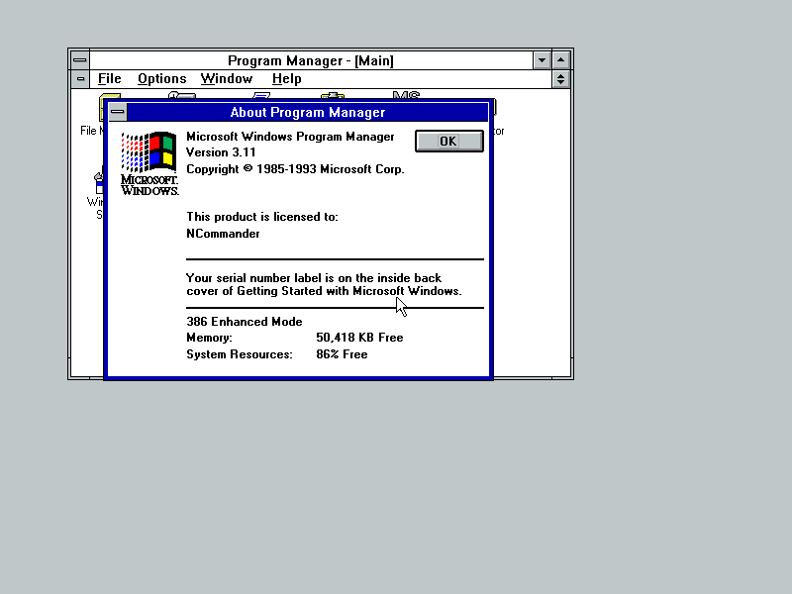
Task: Open the Help menu
Action: (286, 79)
